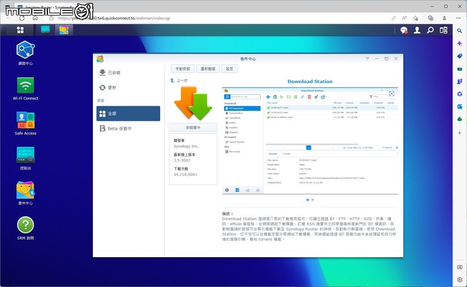
Task: Switch to the Package Center taskbar icon
Action: [64, 30]
